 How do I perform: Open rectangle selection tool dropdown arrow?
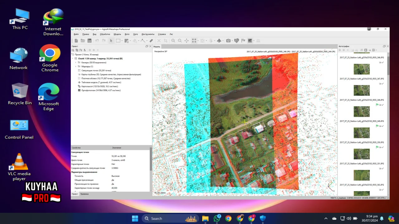[122, 40]
